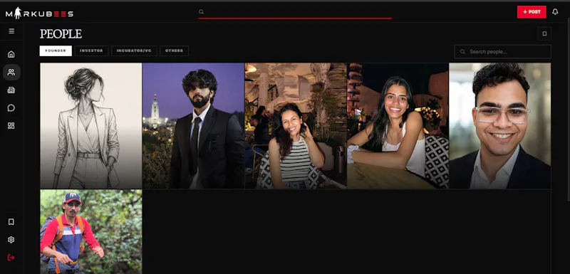Screen dimensions: 570x274
Task: Open the People section sidebar icon
Action: [11, 72]
